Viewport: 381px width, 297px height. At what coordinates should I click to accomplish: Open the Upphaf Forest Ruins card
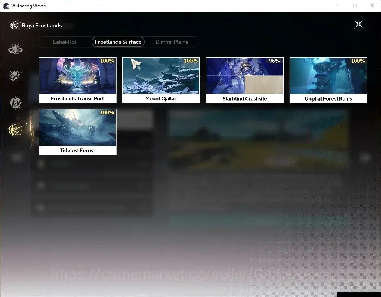click(328, 80)
